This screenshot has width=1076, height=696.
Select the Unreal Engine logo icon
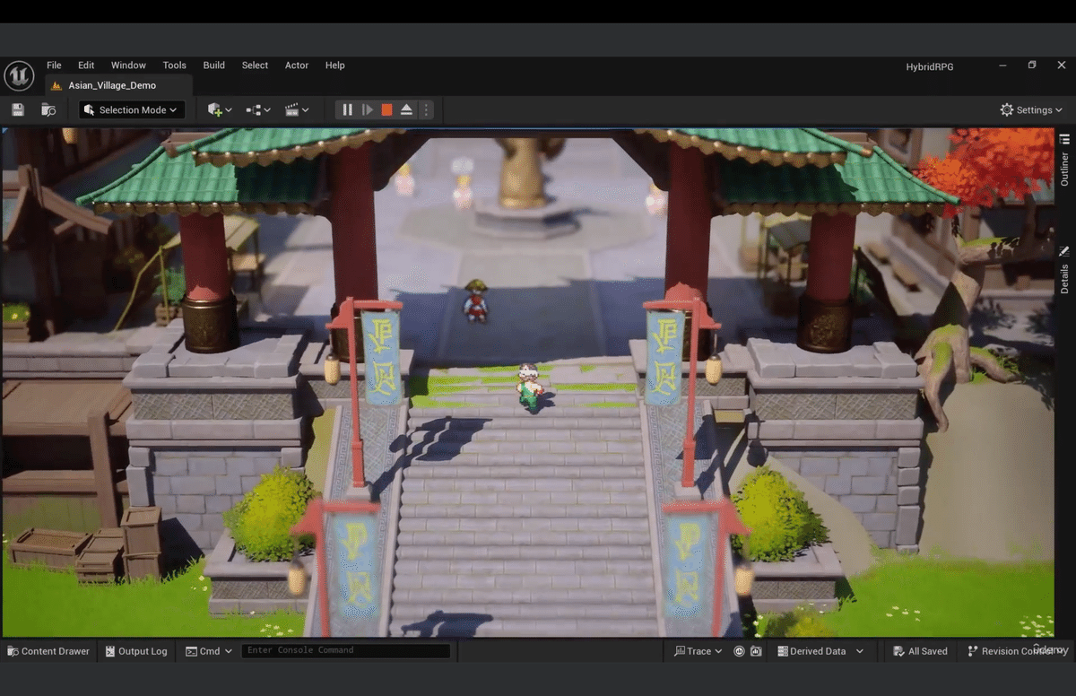19,75
